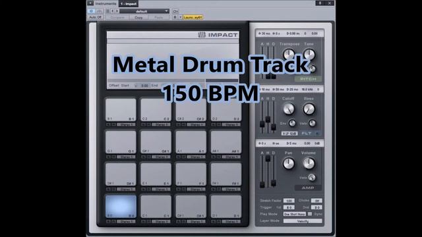
Task: Trigger the B1 drum pad
Action: (121, 110)
